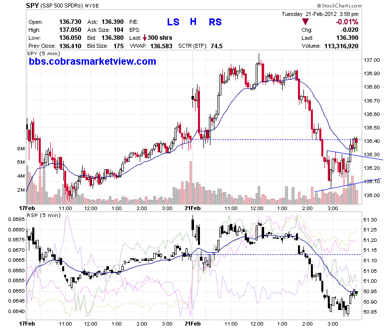Click the green-highlighted last SPY candle

click(356, 144)
